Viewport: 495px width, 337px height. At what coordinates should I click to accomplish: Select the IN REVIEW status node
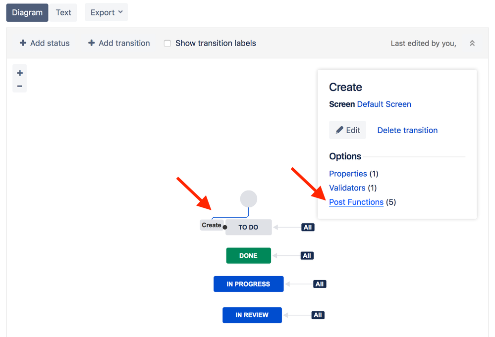pyautogui.click(x=252, y=315)
